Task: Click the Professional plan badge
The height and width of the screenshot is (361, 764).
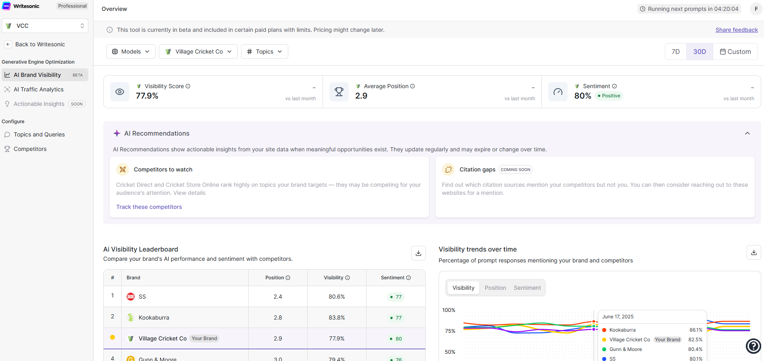Action: point(72,6)
